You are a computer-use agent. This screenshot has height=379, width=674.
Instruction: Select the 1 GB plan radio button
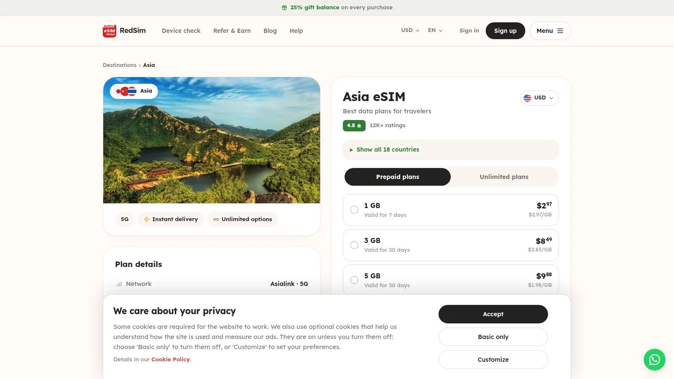(354, 210)
